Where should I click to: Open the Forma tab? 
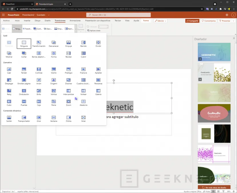pyautogui.click(x=146, y=21)
